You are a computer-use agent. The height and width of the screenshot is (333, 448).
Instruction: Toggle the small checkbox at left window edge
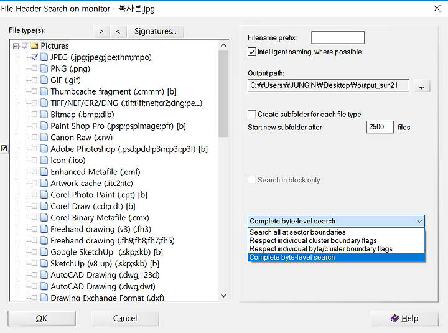click(4, 148)
